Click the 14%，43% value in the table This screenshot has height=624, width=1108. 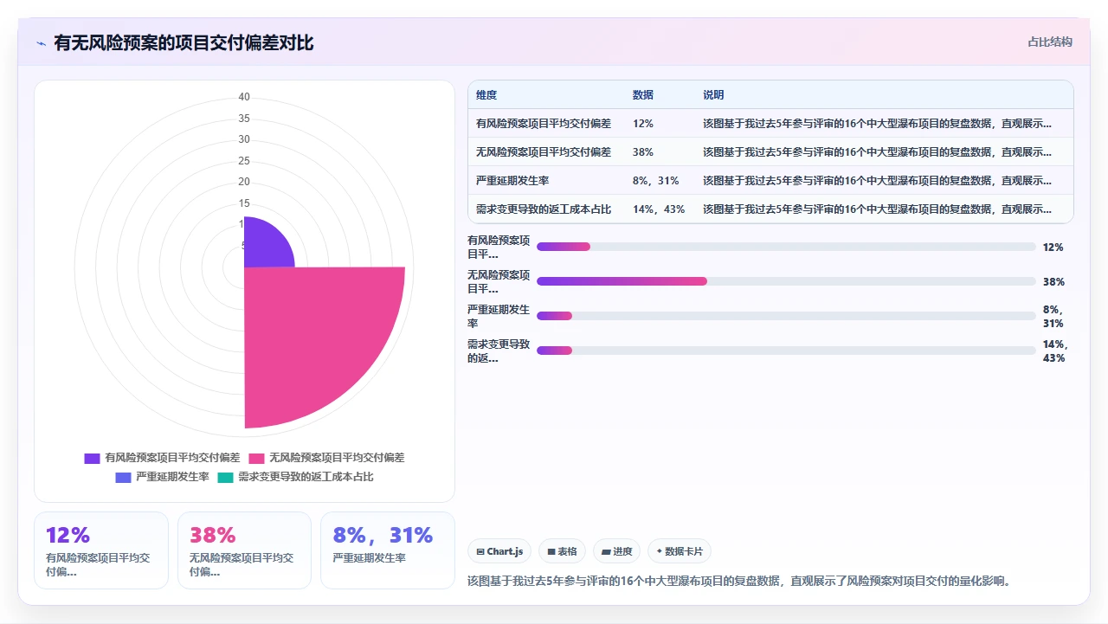[659, 209]
